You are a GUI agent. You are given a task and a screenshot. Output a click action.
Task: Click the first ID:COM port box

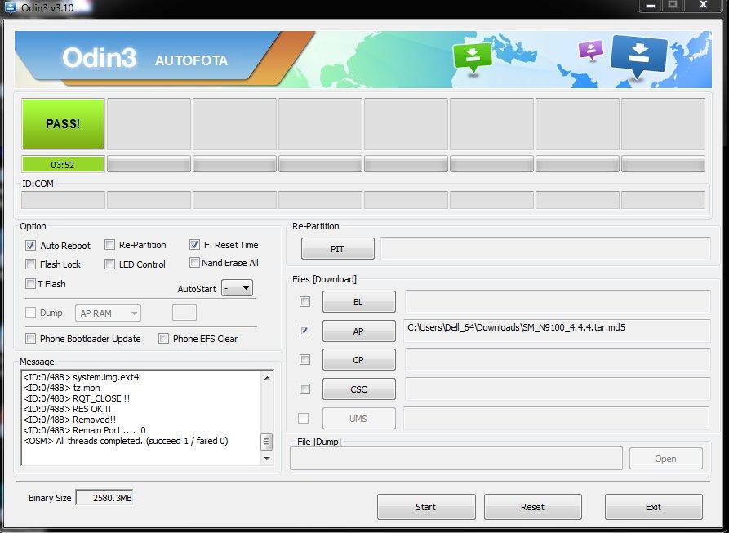pyautogui.click(x=63, y=200)
